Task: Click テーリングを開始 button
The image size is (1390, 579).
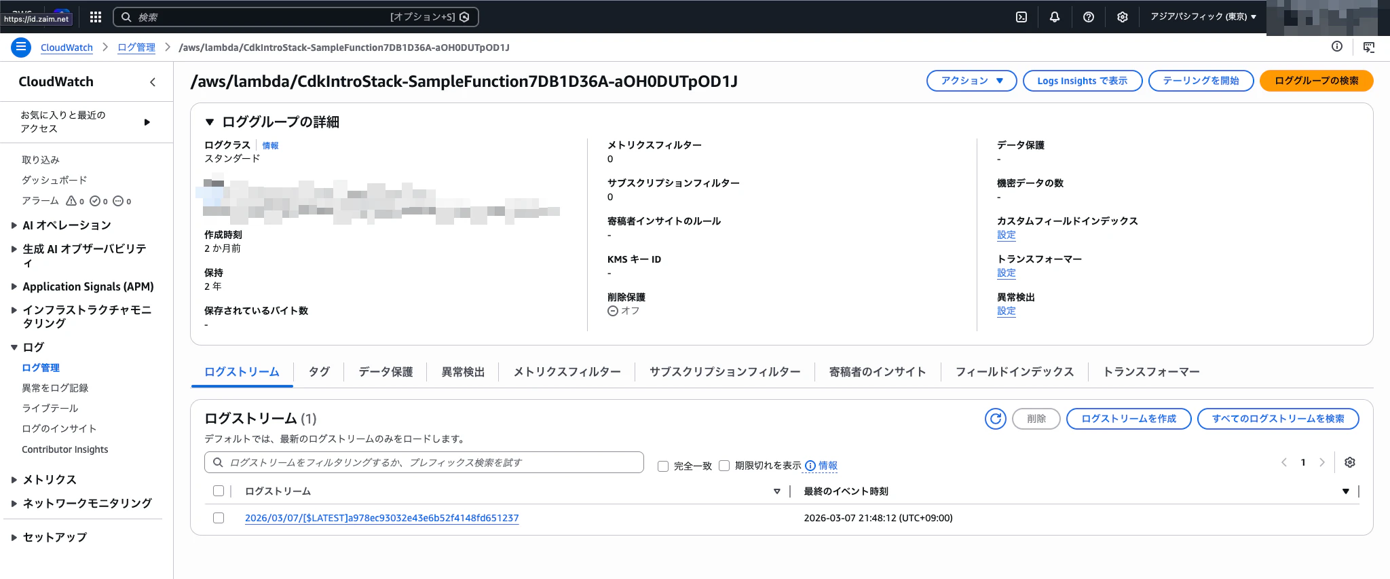Action: pyautogui.click(x=1201, y=81)
